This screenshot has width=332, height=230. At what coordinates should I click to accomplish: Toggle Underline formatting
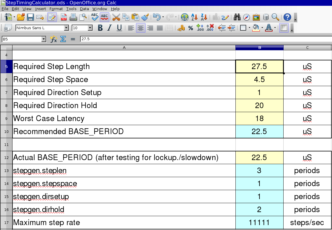[x=119, y=28]
